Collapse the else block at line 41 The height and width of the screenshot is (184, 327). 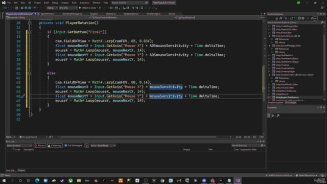[29, 74]
